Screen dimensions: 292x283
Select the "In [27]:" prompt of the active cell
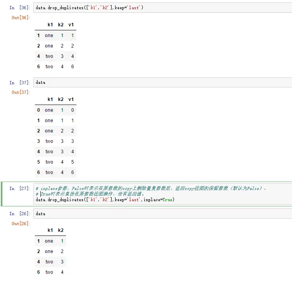[x=20, y=188]
